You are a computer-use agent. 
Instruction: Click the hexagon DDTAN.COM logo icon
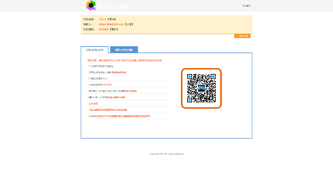pyautogui.click(x=91, y=5)
